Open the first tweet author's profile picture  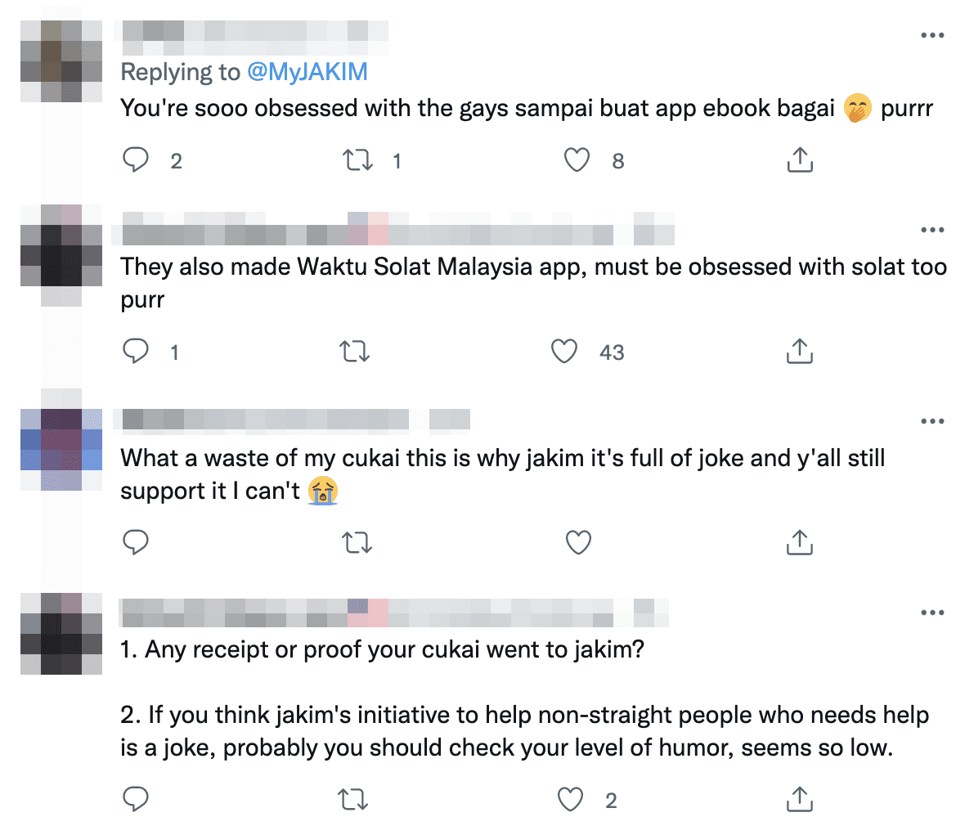[61, 61]
